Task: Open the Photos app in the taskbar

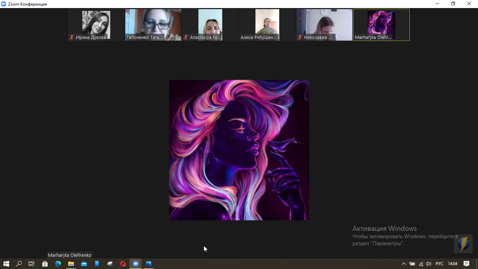Action: [x=149, y=264]
